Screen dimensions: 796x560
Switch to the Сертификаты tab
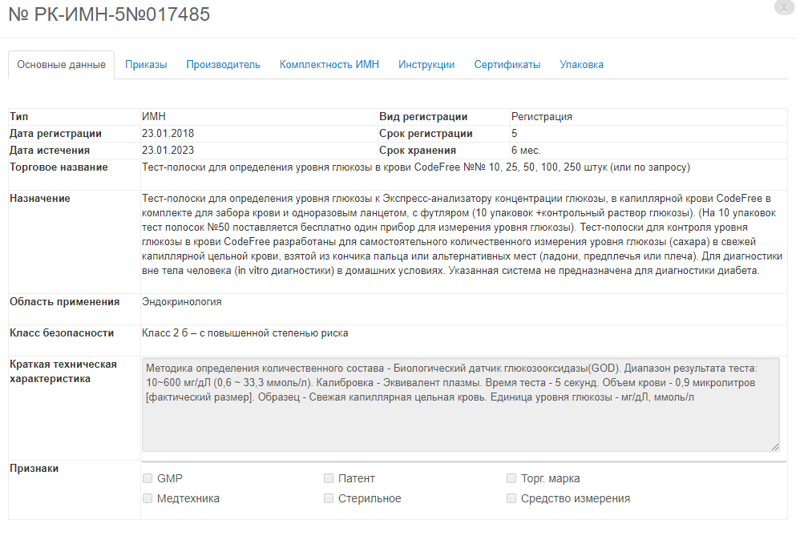tap(507, 65)
